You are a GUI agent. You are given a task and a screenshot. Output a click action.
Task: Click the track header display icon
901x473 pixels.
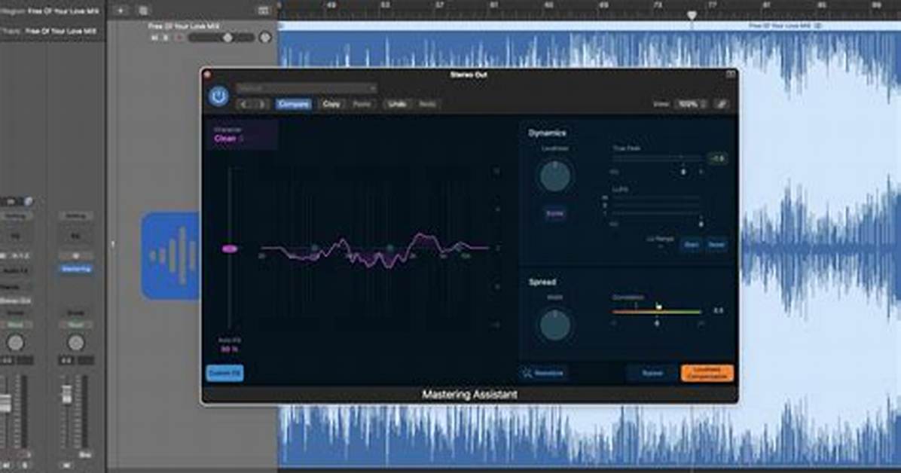coord(263,11)
